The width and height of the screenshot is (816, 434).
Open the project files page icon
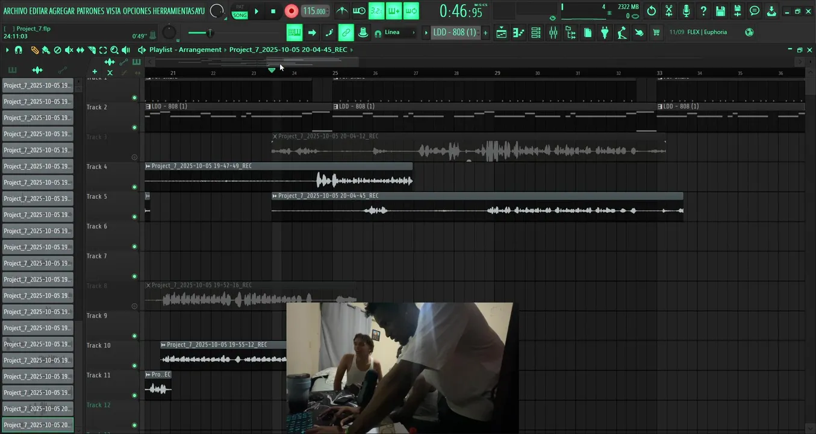tap(588, 33)
